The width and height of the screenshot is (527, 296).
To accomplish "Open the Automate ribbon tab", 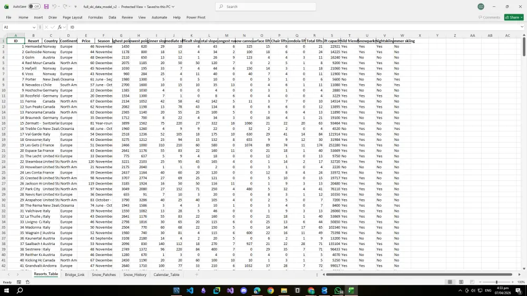I will coord(159,17).
